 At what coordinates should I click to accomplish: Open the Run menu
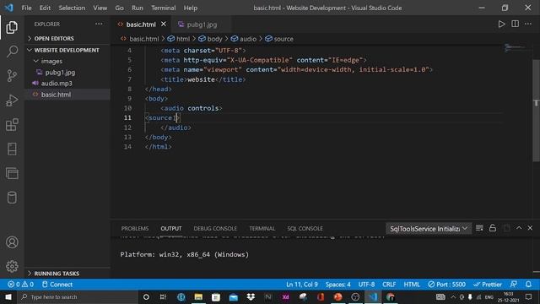coord(137,8)
